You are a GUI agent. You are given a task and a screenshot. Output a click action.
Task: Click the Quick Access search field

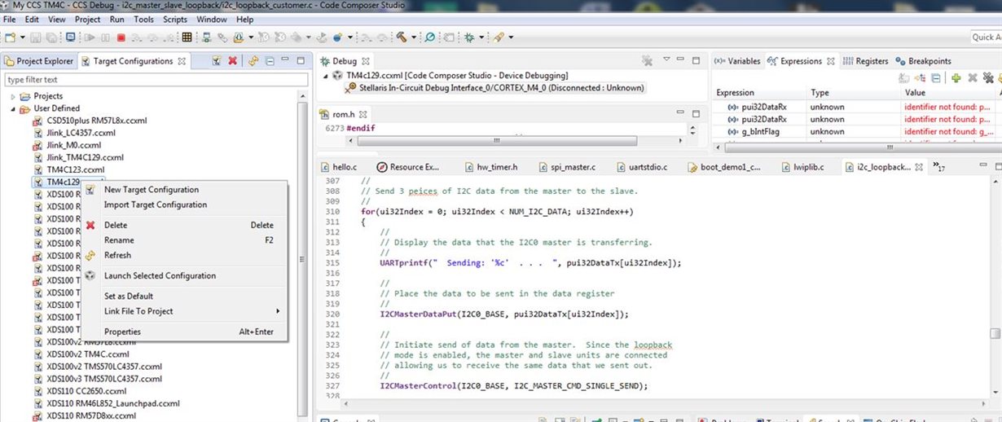coord(986,37)
